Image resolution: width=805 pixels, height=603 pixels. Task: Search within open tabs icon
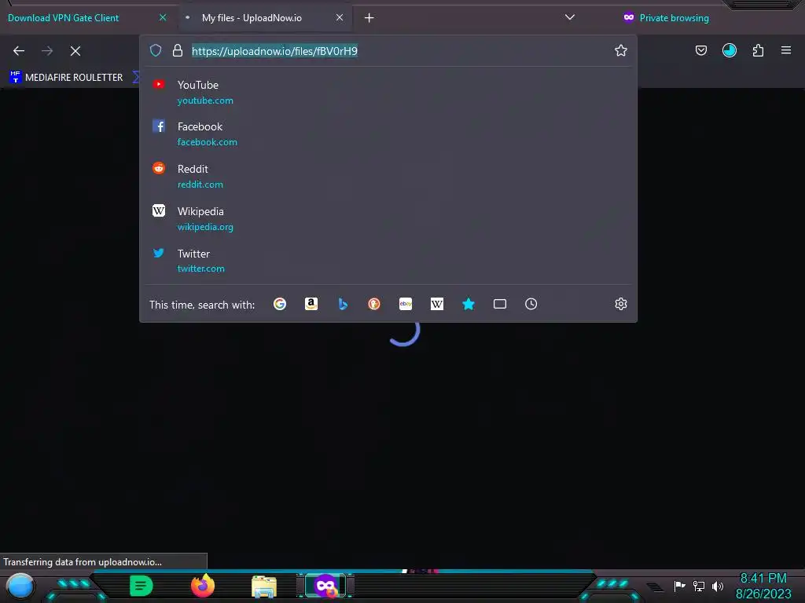pos(500,304)
